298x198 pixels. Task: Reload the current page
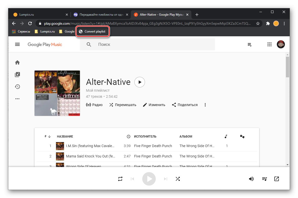click(x=30, y=23)
